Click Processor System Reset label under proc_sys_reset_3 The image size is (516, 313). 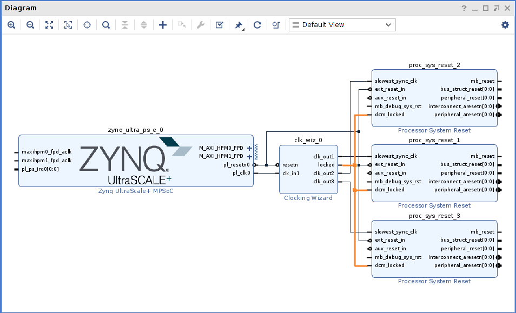click(x=434, y=281)
